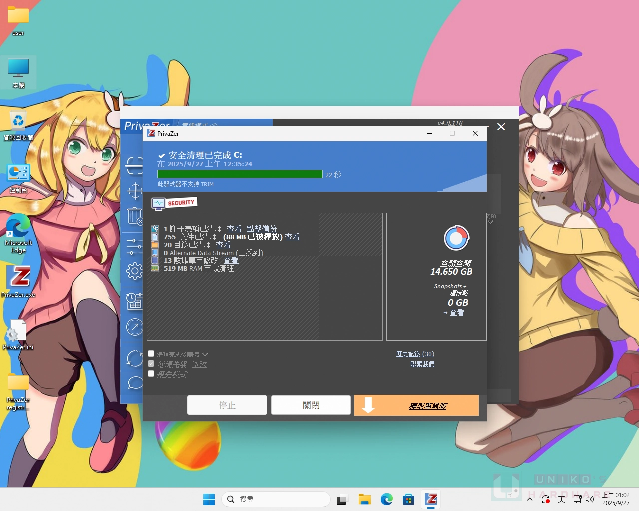Open the scheduled cleanup calendar icon in the sidebar
The width and height of the screenshot is (639, 511).
click(x=134, y=301)
